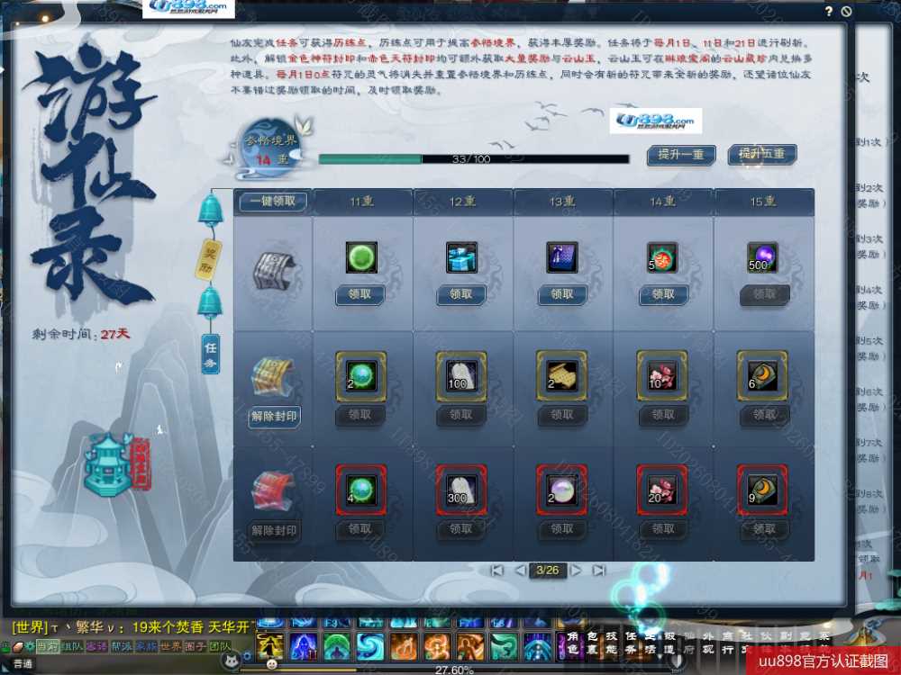Switch chat to the 圈子 channel
Image resolution: width=901 pixels, height=675 pixels.
[196, 646]
